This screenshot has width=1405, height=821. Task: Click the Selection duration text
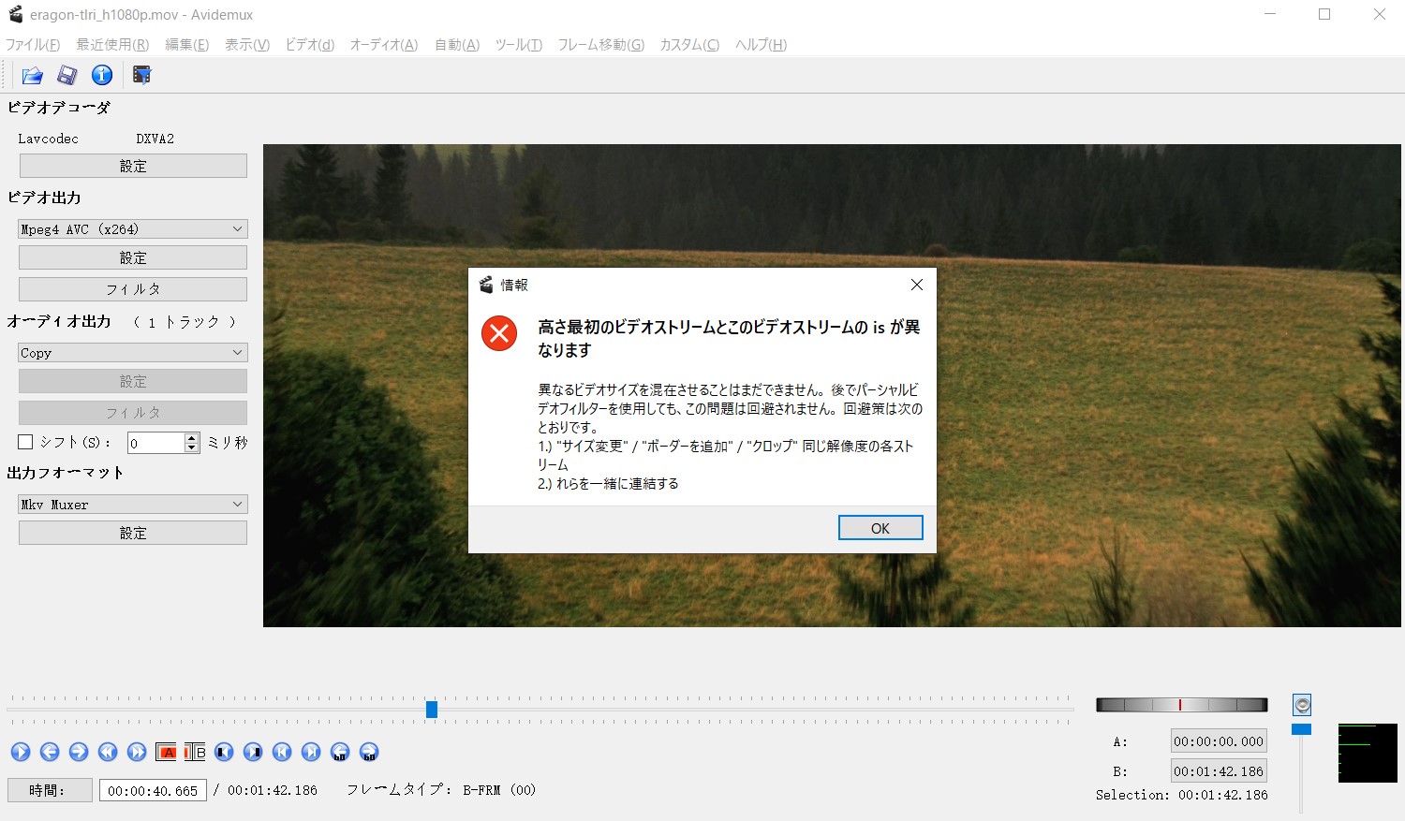(x=1182, y=795)
